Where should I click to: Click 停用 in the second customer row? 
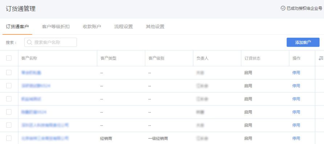click(296, 86)
